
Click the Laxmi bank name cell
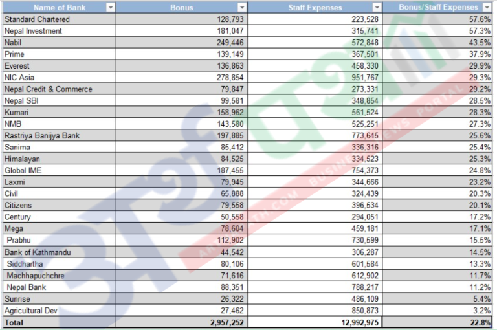[x=60, y=182]
